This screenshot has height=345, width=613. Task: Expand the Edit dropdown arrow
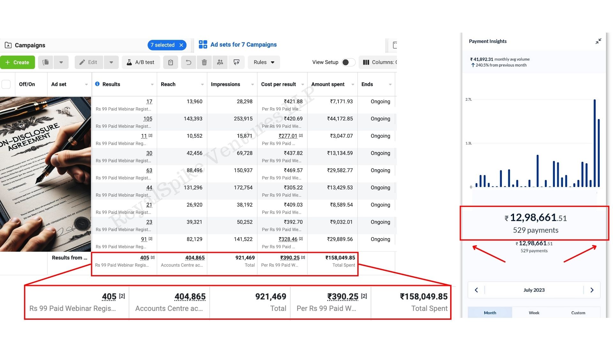[111, 62]
